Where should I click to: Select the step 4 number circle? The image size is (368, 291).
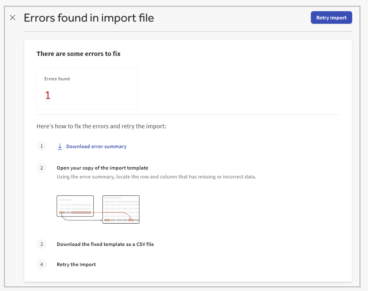(41, 264)
